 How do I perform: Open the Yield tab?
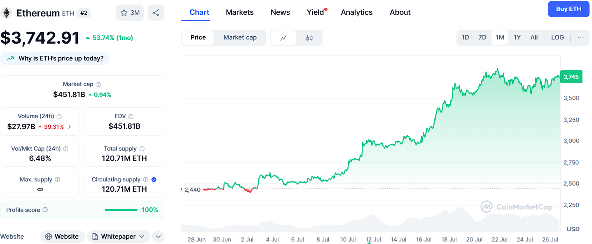316,12
